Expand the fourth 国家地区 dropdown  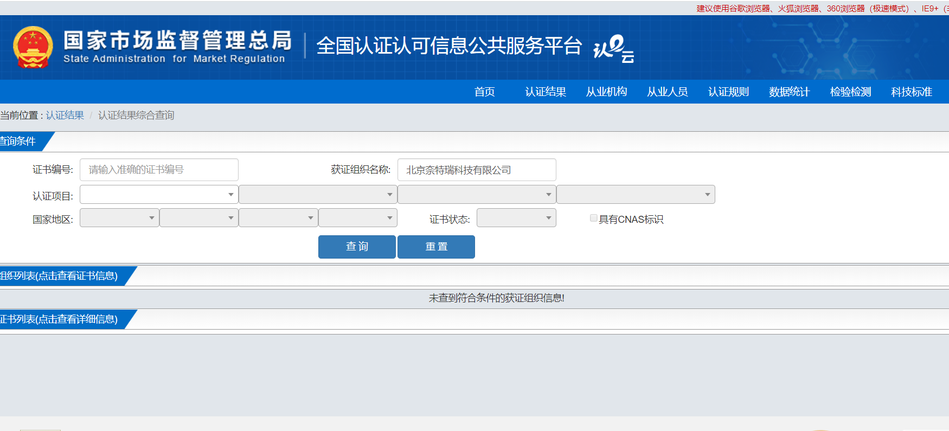coord(358,218)
